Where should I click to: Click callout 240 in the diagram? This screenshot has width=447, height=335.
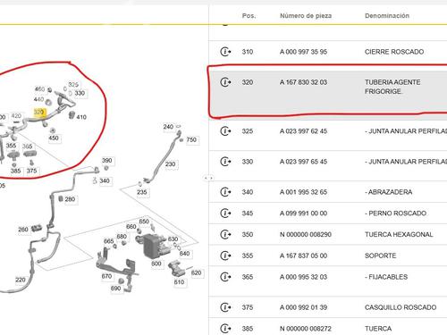point(168,127)
